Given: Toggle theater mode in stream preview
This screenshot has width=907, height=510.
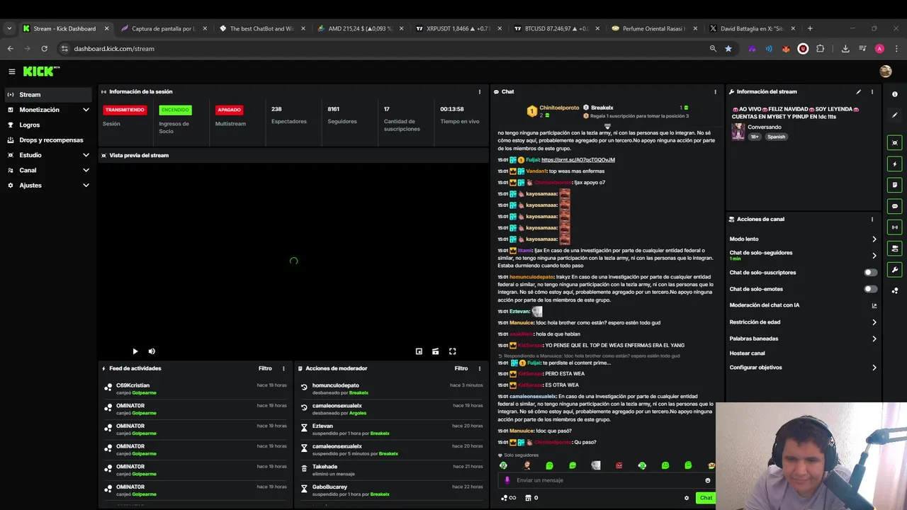Looking at the screenshot, I should (435, 351).
